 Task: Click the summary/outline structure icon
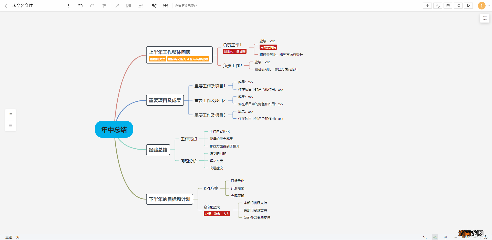click(x=128, y=5)
